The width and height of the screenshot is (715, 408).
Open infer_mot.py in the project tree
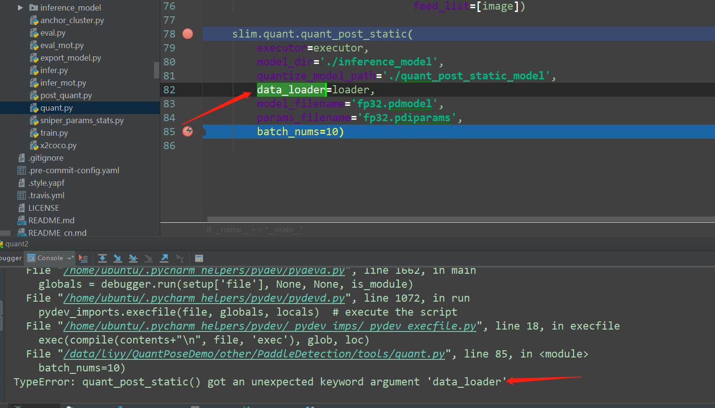coord(63,83)
